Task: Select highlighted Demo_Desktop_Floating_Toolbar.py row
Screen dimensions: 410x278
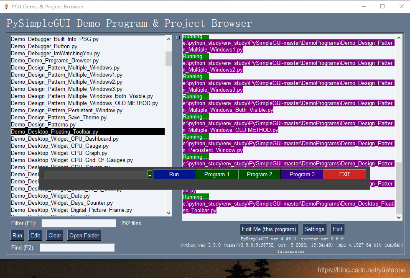Action: [88, 132]
